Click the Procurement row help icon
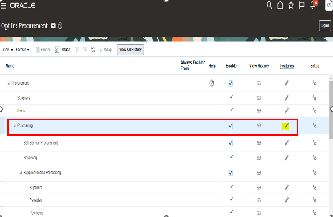The width and height of the screenshot is (333, 217). 212,83
